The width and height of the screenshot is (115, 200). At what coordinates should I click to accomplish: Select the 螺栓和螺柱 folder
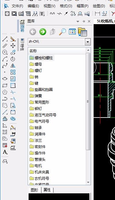(41, 58)
